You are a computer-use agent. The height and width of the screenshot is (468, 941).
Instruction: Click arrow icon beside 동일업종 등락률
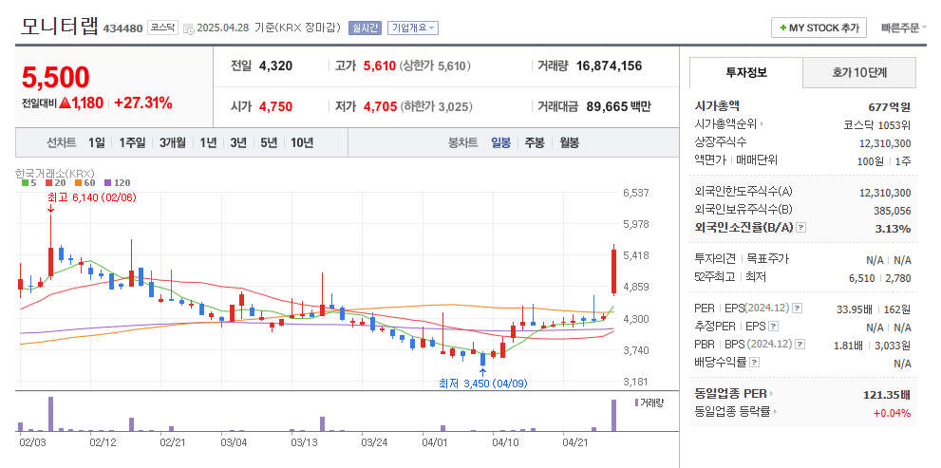point(775,412)
